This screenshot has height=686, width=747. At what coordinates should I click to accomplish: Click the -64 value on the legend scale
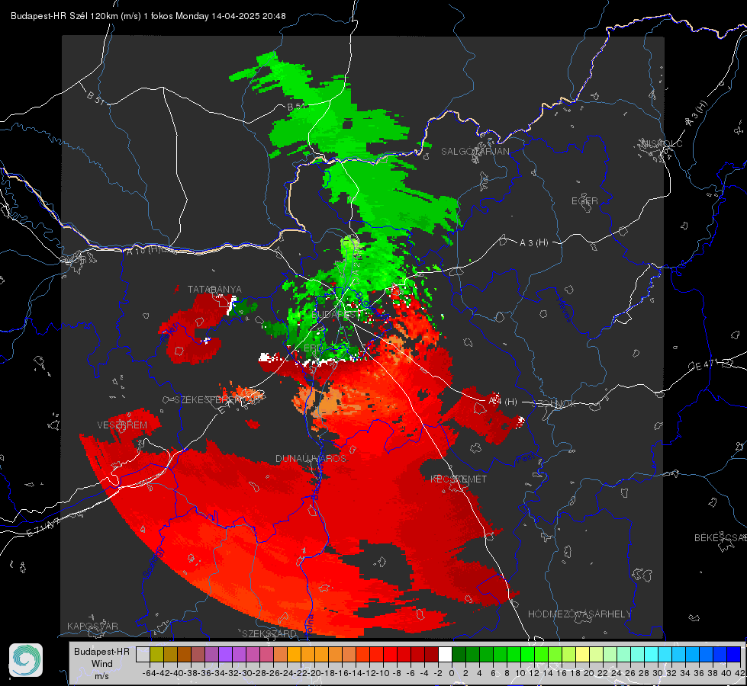[150, 673]
